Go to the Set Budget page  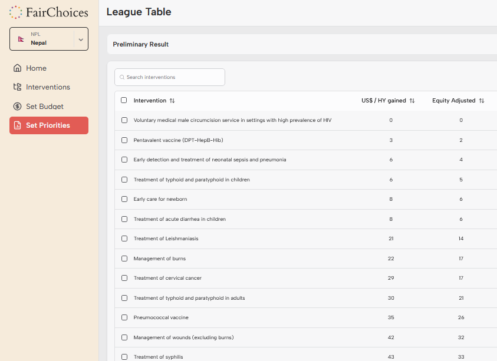coord(45,107)
